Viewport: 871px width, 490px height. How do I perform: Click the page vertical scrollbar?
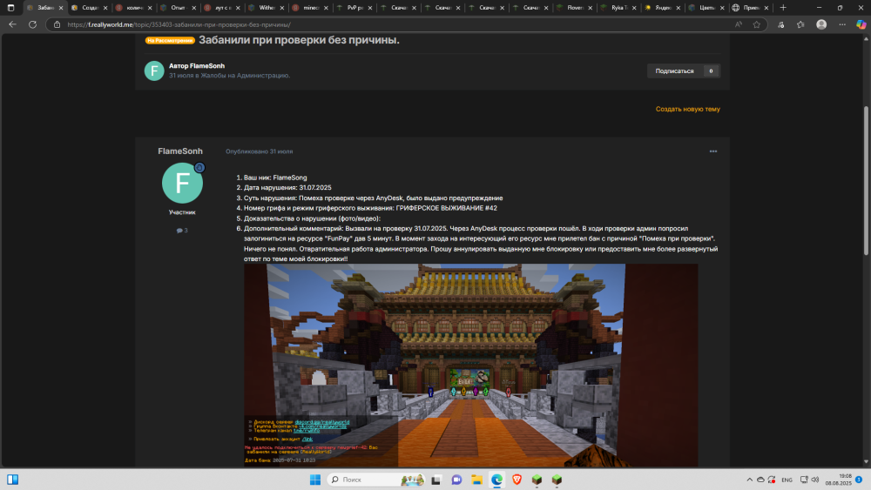[x=866, y=180]
